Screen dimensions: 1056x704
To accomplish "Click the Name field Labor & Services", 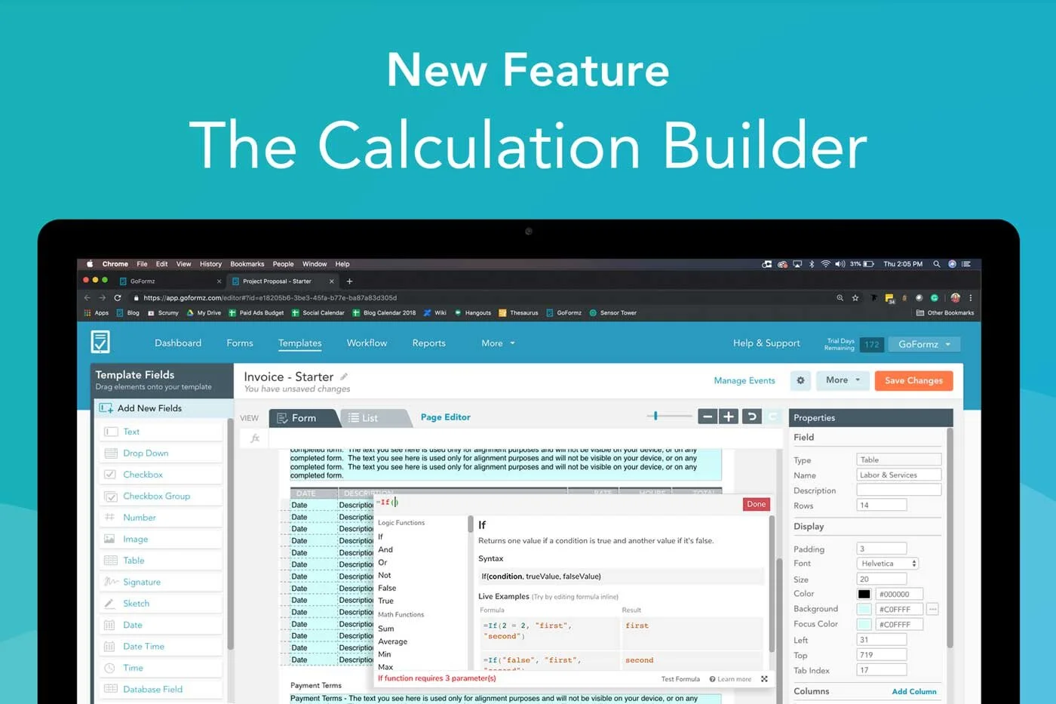I will (x=899, y=475).
